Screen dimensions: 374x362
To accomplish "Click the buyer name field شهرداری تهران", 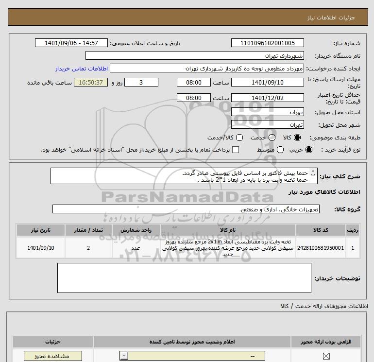I will coord(195,55).
